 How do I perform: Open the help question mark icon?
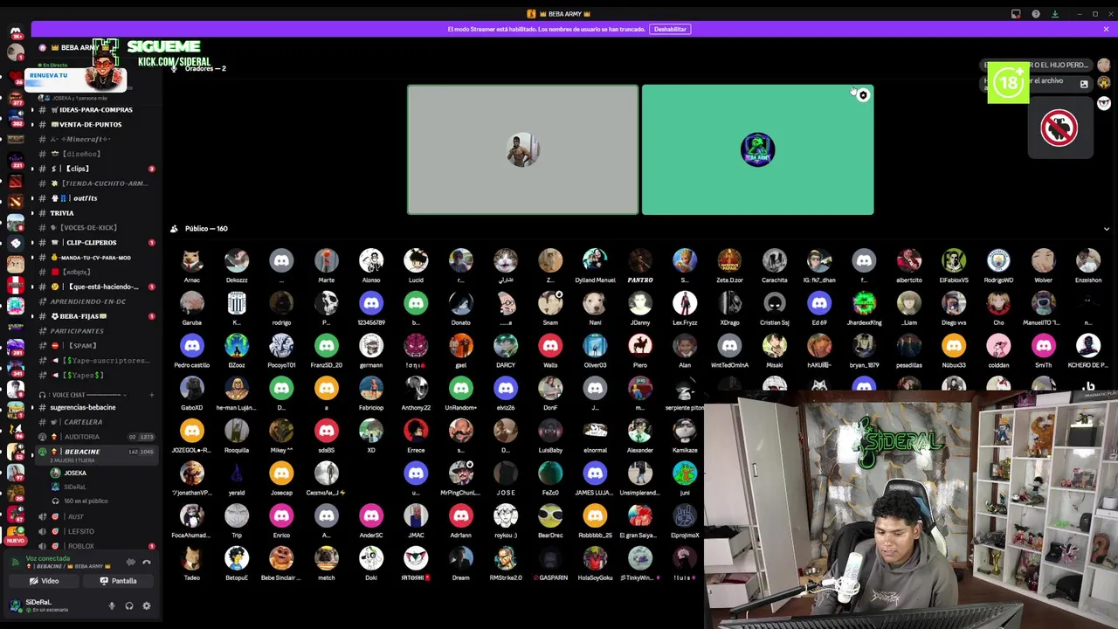coord(1036,14)
